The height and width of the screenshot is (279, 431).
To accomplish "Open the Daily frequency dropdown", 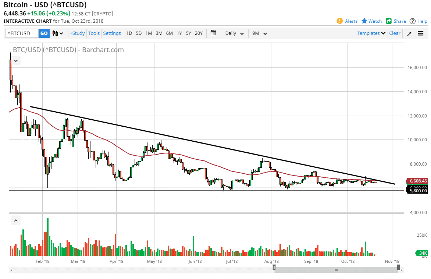I will [x=234, y=33].
